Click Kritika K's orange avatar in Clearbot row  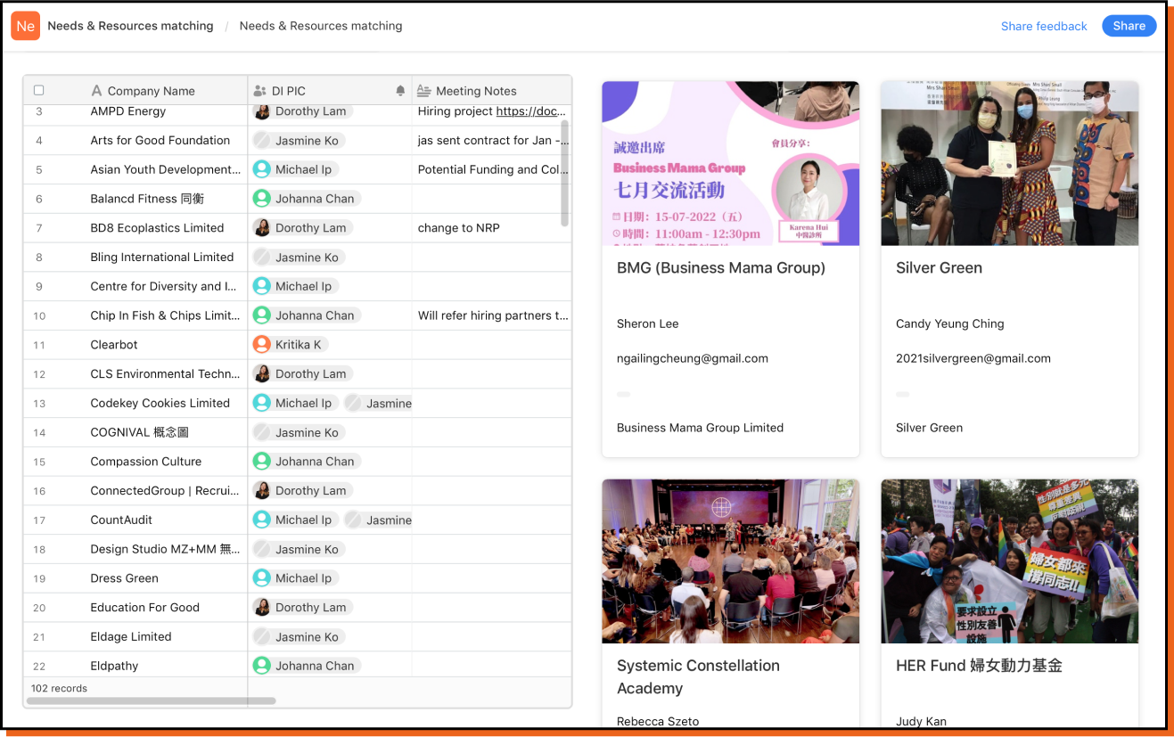[x=261, y=344]
